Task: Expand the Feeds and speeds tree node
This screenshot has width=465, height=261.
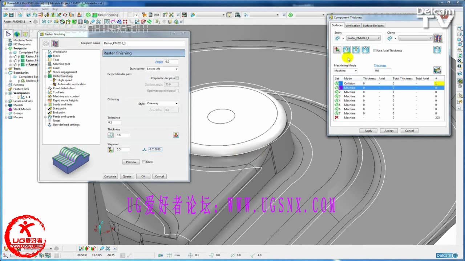Action: [x=45, y=117]
